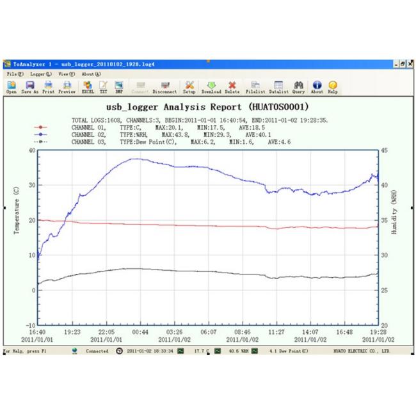This screenshot has height=416, width=416.
Task: Show the Datalist view icon
Action: tap(278, 86)
